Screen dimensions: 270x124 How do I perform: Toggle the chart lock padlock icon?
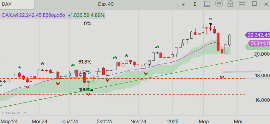pyautogui.click(x=230, y=4)
